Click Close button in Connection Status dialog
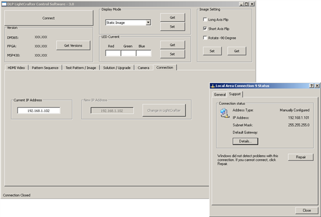321x217 pixels. point(306,210)
